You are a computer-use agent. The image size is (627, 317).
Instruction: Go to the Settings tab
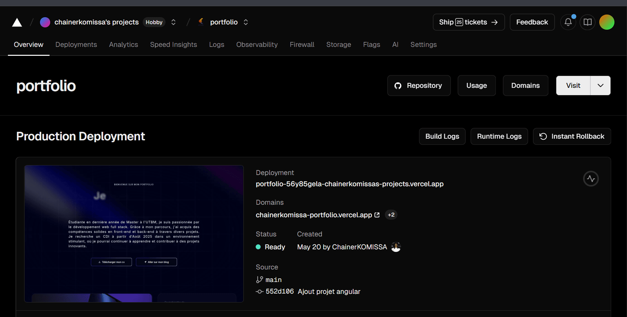click(423, 45)
